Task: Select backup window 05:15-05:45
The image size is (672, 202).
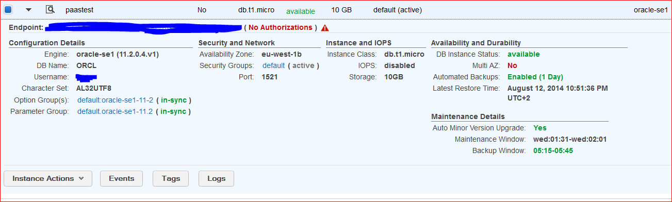Action: 553,150
